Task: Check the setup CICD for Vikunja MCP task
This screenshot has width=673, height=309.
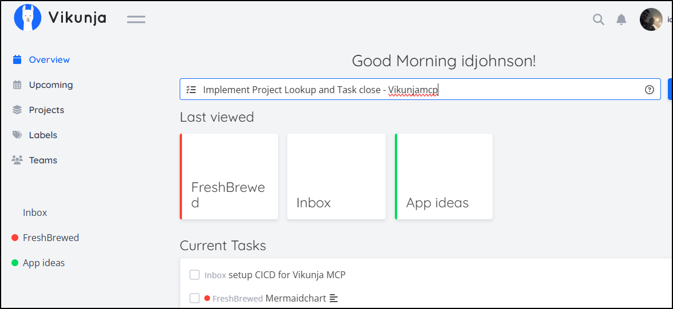Action: point(195,275)
